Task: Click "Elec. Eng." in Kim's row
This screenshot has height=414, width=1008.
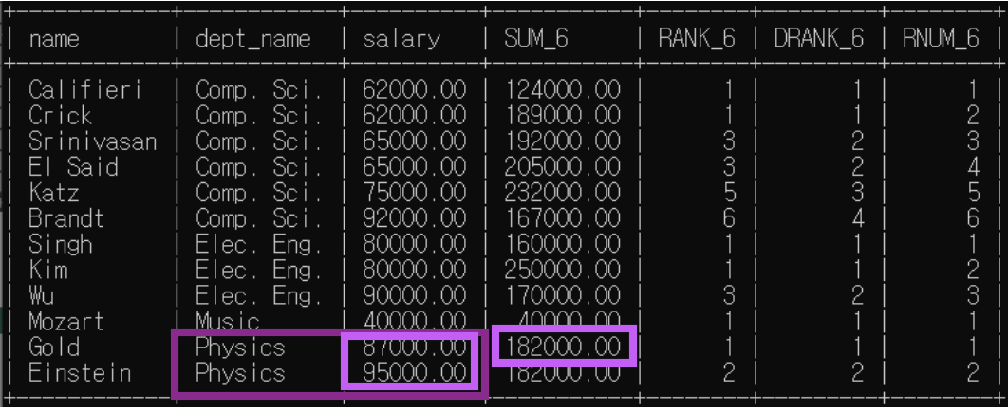Action: pos(259,270)
